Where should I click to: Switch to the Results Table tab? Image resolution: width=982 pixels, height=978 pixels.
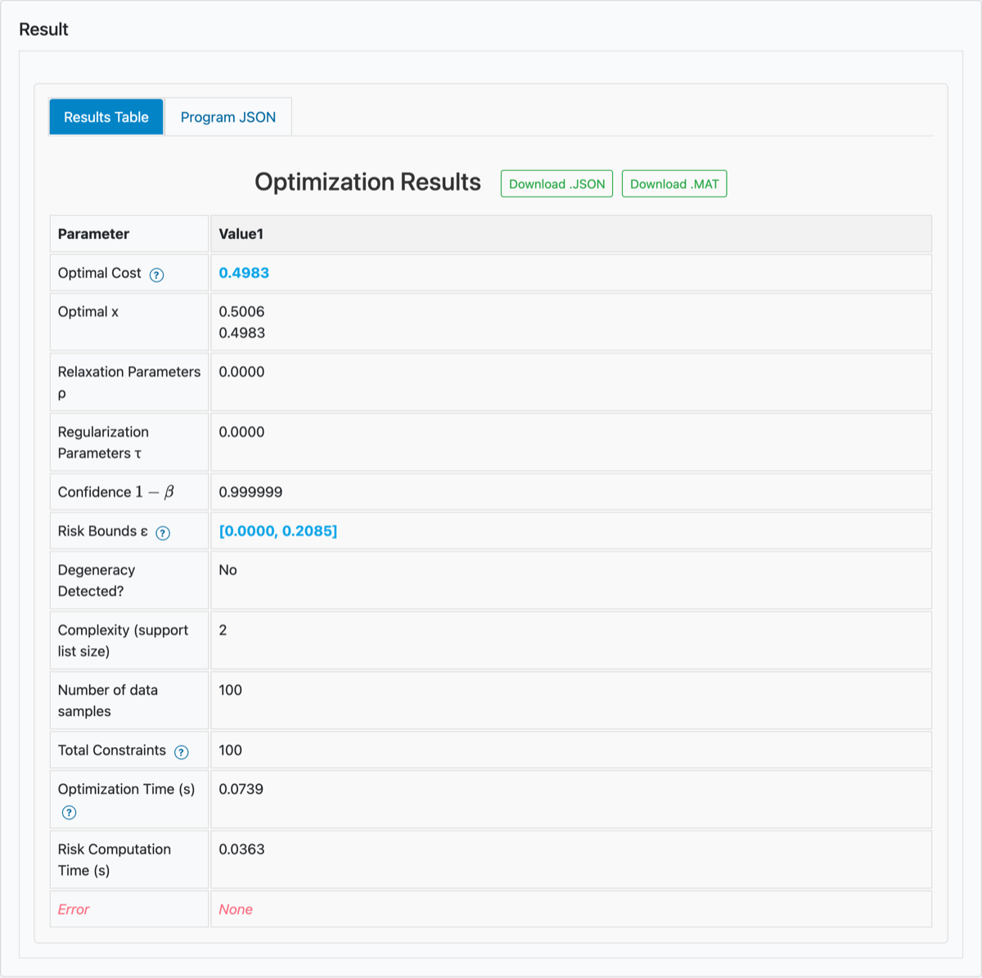coord(106,117)
